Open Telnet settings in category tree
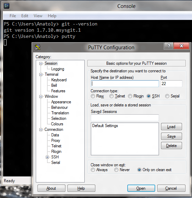 [56, 146]
